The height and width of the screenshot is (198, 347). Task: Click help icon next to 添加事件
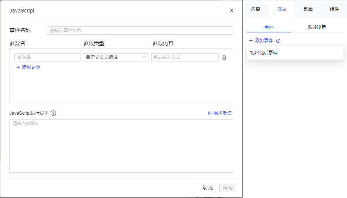coord(278,41)
